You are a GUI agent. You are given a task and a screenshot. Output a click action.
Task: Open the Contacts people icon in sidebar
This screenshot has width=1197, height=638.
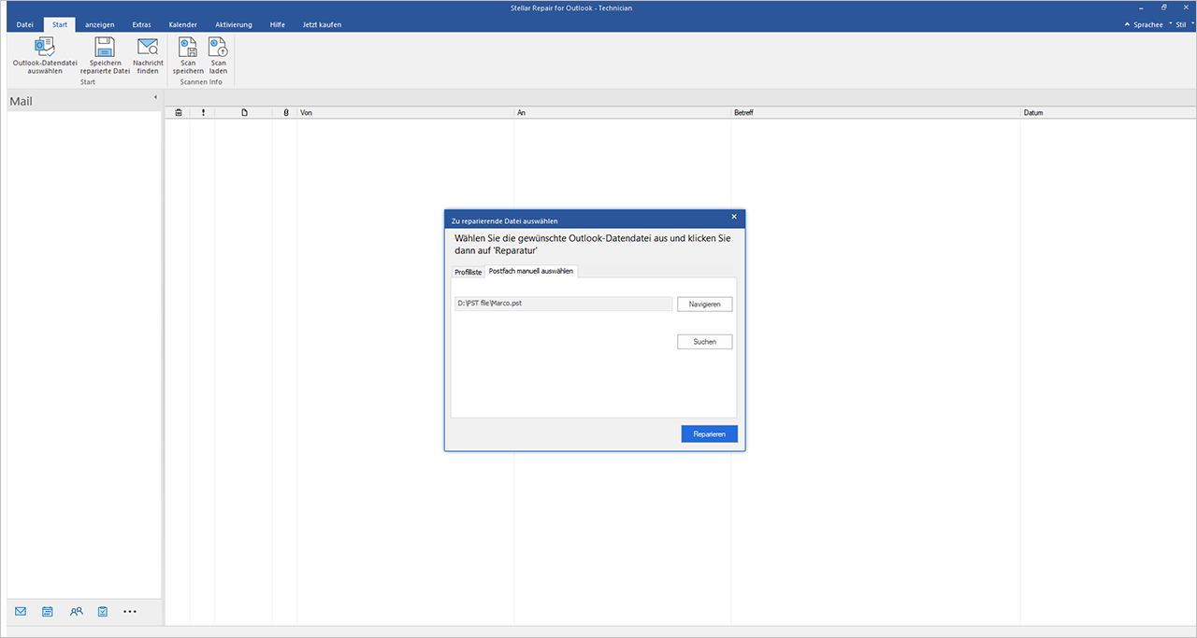pyautogui.click(x=76, y=612)
